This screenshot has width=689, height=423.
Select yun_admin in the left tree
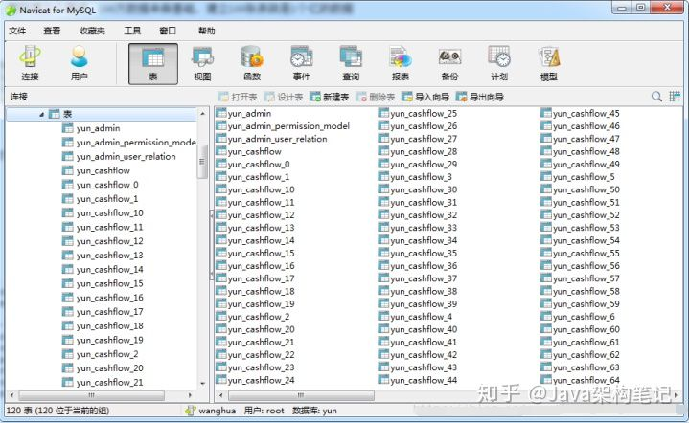coord(99,128)
